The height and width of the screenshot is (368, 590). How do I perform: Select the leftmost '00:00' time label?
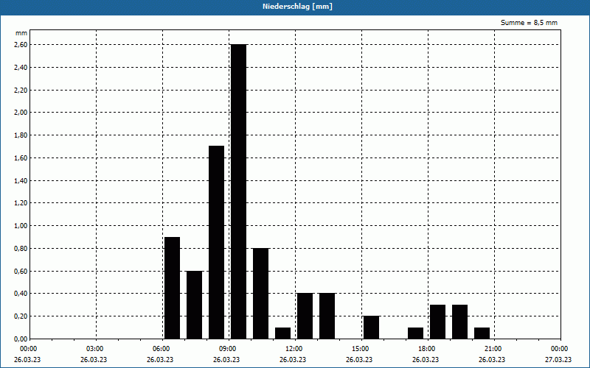(x=29, y=349)
